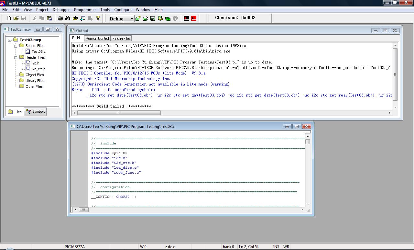Click the Print icon
The height and width of the screenshot is (250, 414).
tap(60, 18)
